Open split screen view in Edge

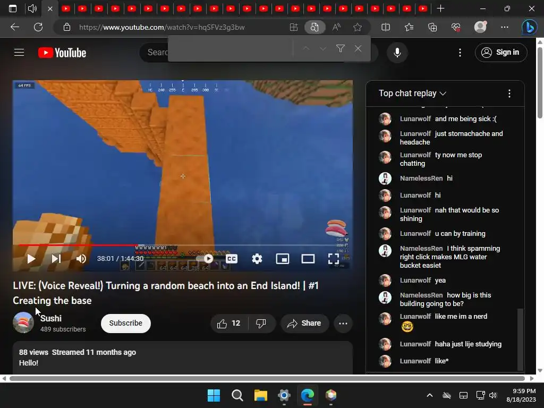[386, 27]
